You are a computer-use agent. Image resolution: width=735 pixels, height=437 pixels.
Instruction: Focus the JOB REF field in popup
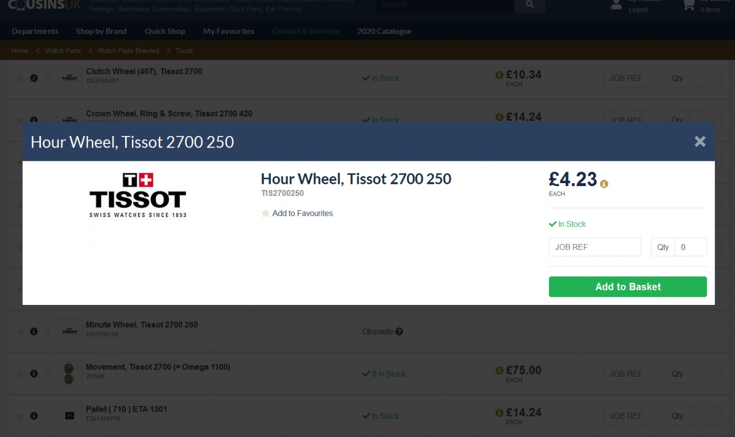[595, 247]
